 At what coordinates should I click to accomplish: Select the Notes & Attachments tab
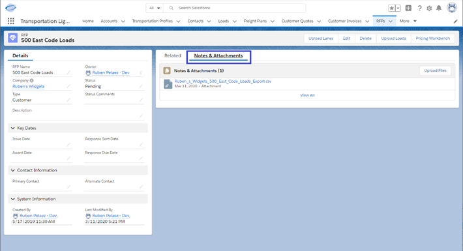coord(218,55)
